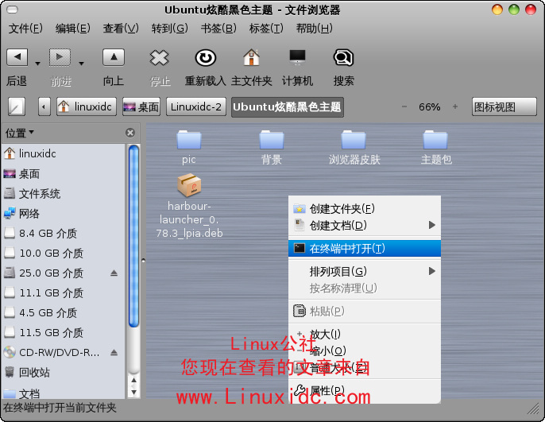545x422 pixels.
Task: Choose 缩小(O) in context menu
Action: click(x=365, y=350)
